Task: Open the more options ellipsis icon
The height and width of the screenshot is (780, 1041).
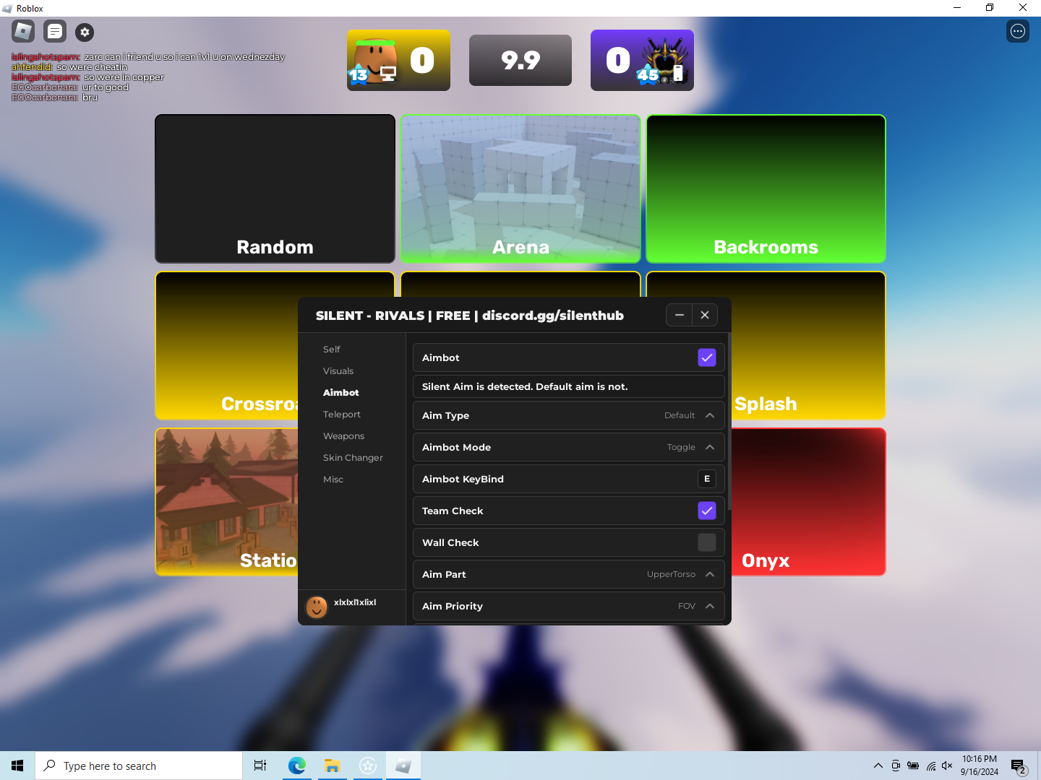Action: [1018, 31]
